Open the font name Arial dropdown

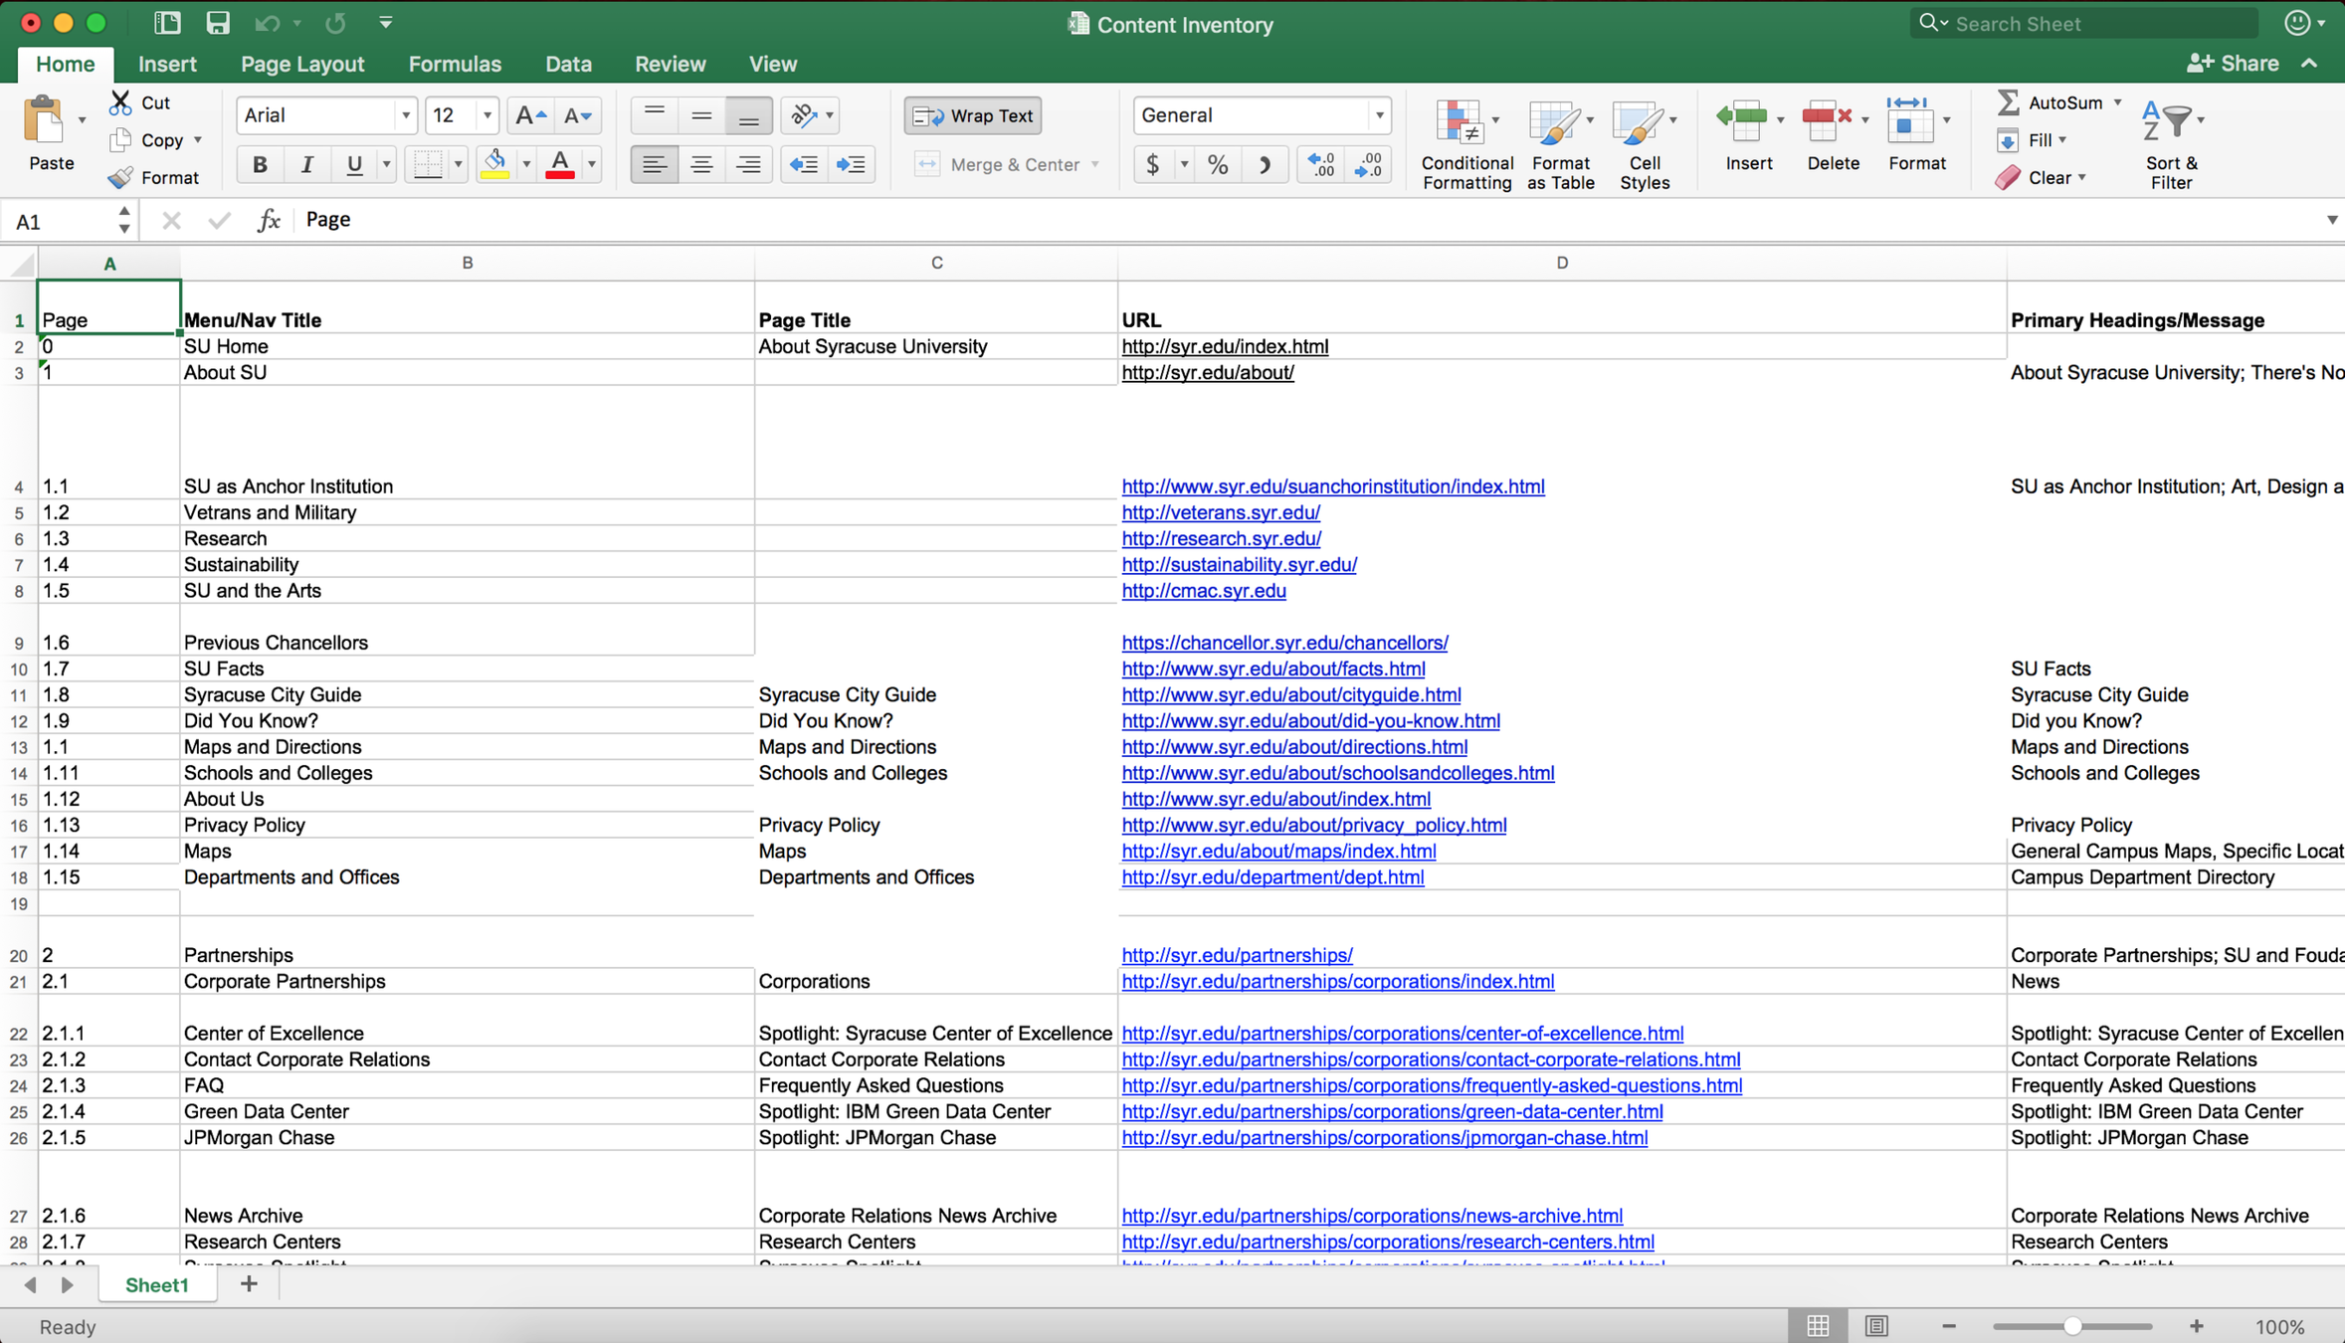point(405,115)
